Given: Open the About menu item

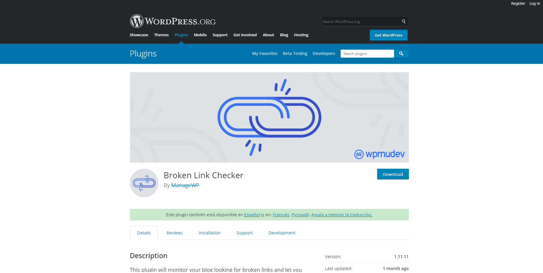Looking at the screenshot, I should pyautogui.click(x=268, y=35).
